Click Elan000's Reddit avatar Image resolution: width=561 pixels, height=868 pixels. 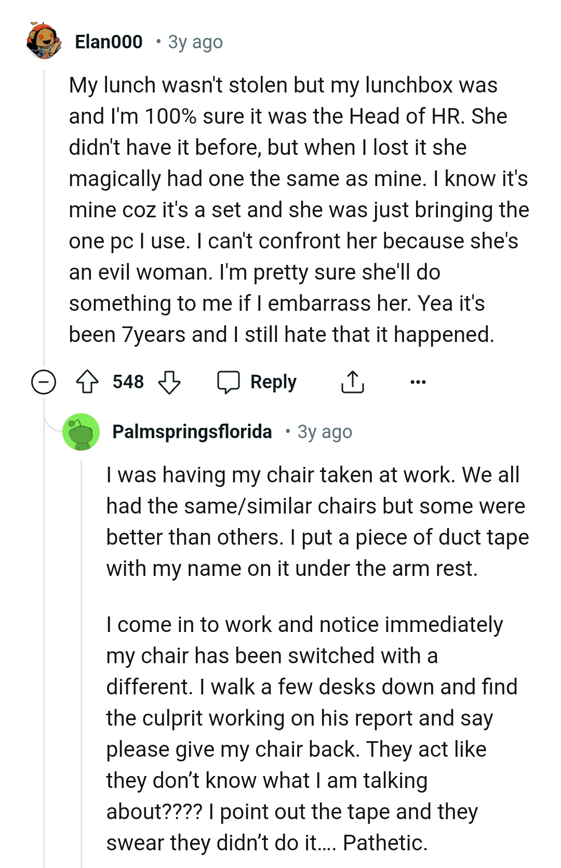44,42
